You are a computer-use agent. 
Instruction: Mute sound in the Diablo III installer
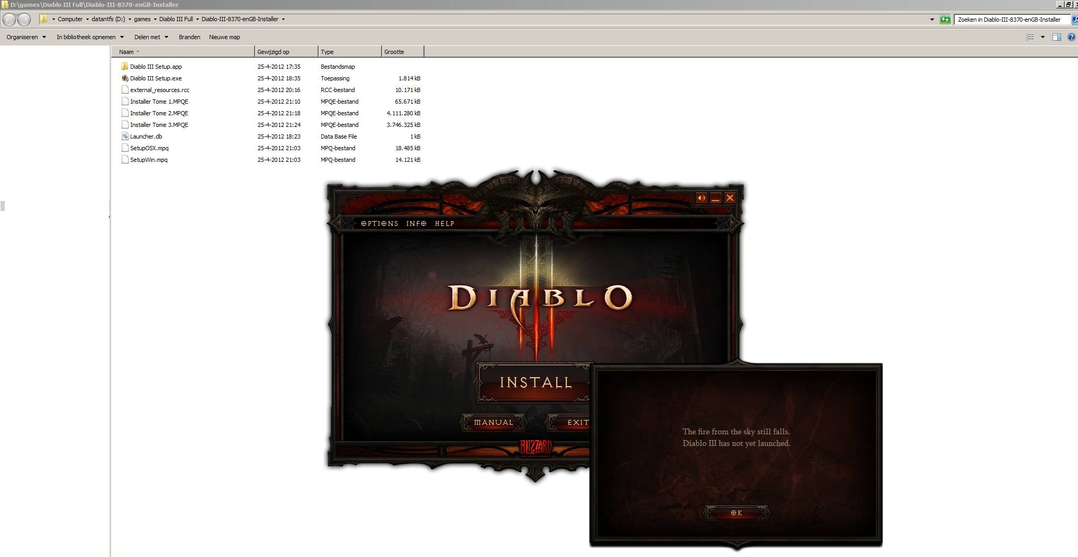point(701,198)
